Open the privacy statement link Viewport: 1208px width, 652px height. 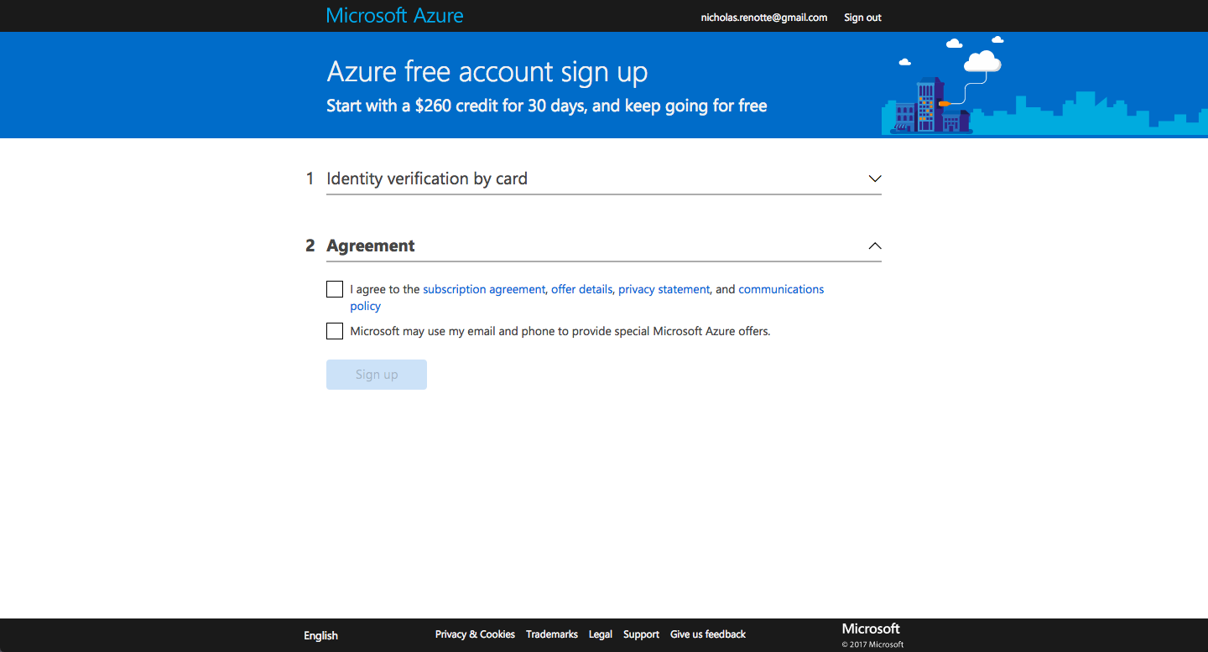coord(664,289)
